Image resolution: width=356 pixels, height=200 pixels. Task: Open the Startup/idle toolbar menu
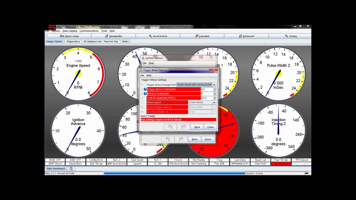pos(113,36)
